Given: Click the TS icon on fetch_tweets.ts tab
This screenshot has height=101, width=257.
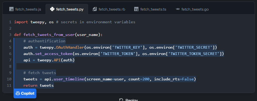Looking at the screenshot, I should coord(136,9).
